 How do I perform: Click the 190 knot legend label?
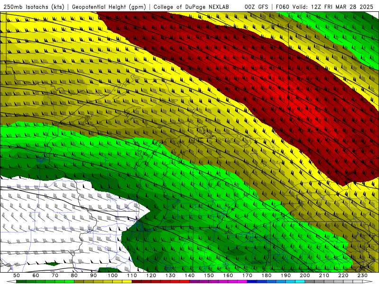coord(286,275)
